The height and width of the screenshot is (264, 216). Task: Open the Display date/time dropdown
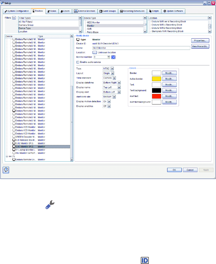point(119,83)
